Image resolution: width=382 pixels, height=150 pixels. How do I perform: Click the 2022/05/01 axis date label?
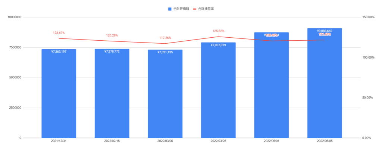pyautogui.click(x=272, y=141)
